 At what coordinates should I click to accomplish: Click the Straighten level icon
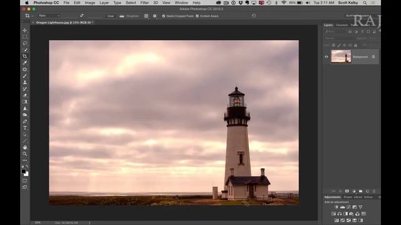point(122,16)
